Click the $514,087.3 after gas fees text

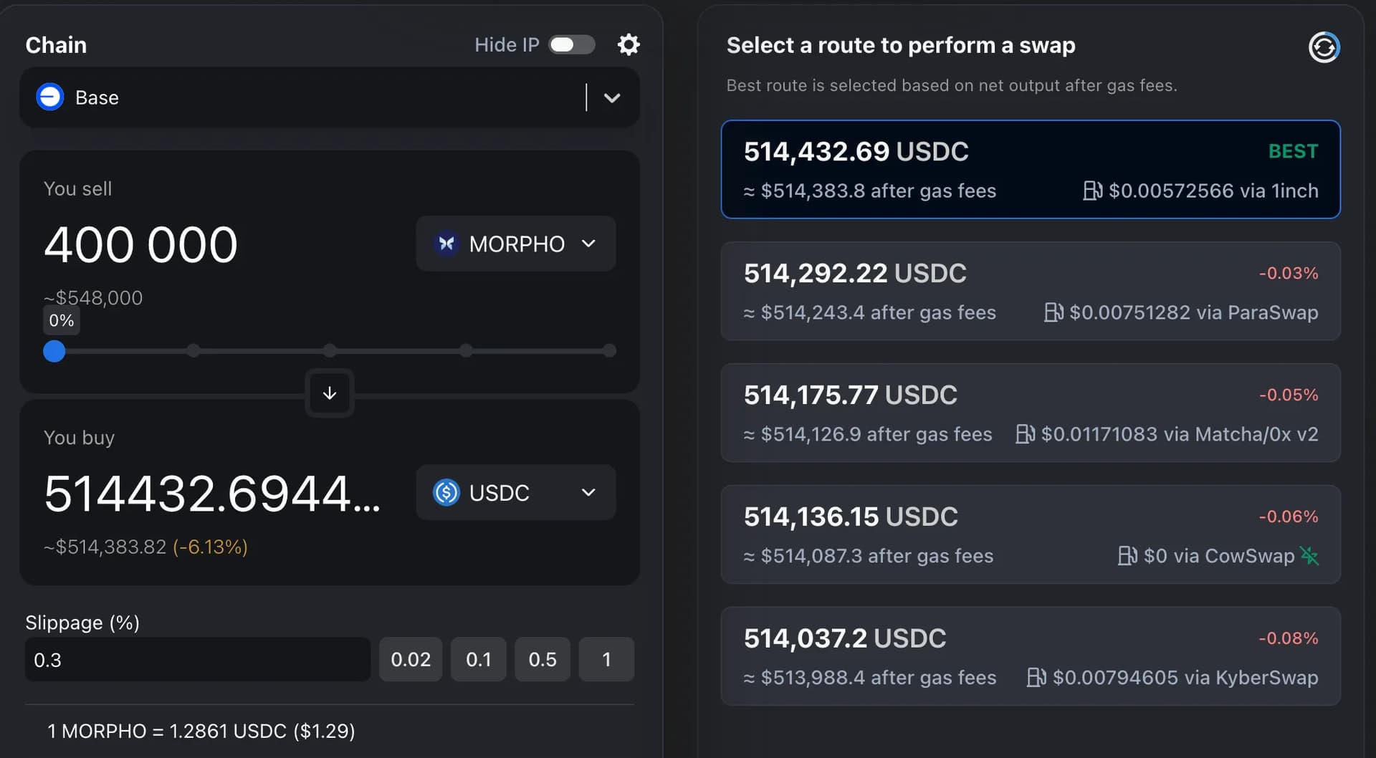coord(869,556)
